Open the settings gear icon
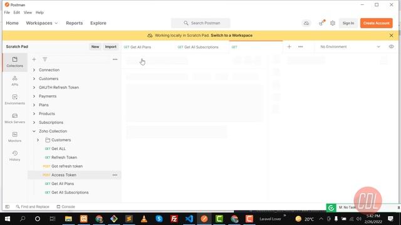This screenshot has height=225, width=401. pyautogui.click(x=333, y=23)
